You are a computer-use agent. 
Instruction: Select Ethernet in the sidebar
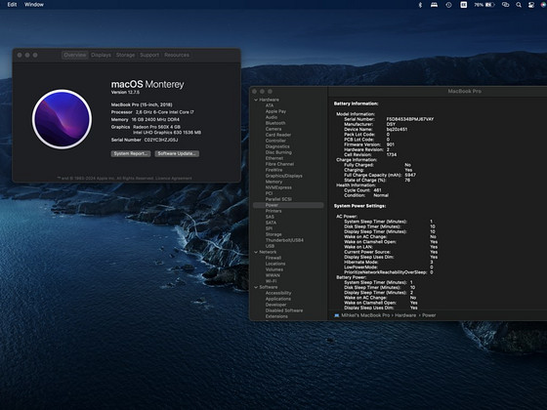(x=274, y=158)
